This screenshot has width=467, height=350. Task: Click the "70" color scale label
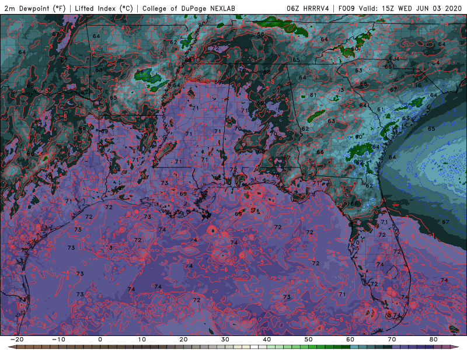(392, 339)
